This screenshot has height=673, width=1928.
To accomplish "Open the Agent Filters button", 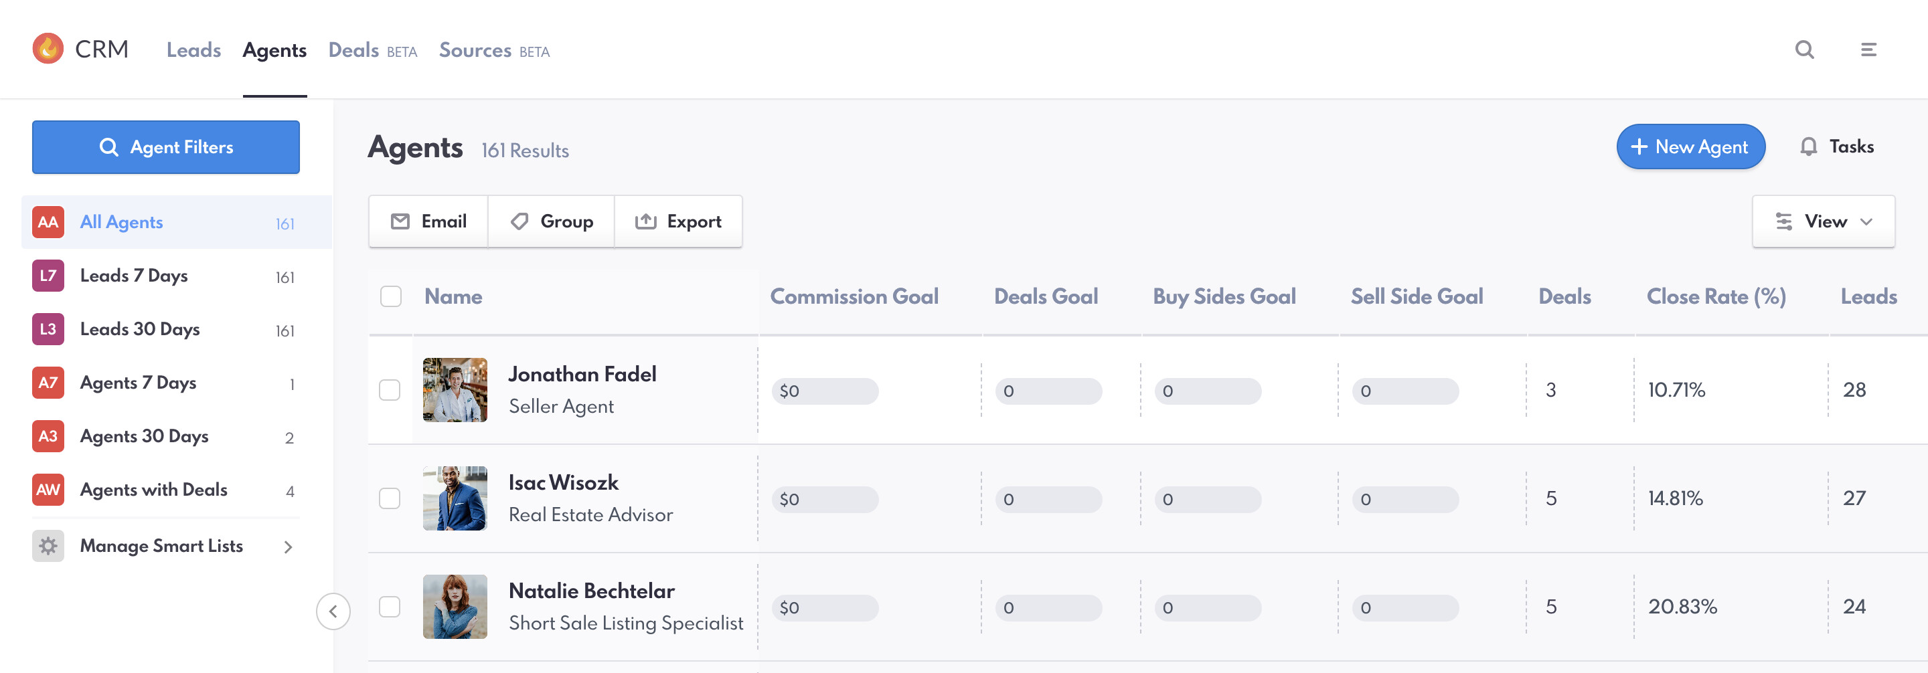I will 166,147.
